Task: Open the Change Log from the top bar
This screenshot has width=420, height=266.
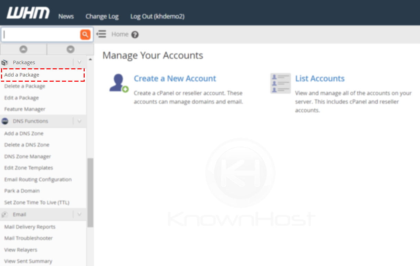Action: click(102, 16)
